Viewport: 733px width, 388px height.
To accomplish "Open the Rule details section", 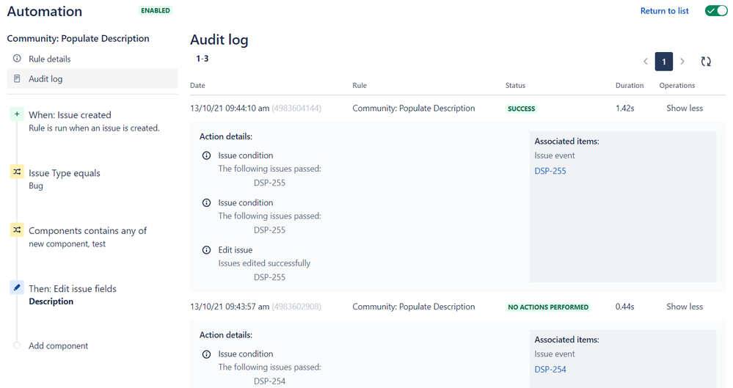I will coord(50,59).
